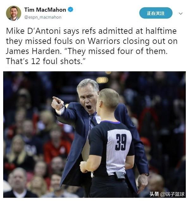Select the name Mike D'Antoni in tweet
The image size is (189, 201).
(33, 31)
